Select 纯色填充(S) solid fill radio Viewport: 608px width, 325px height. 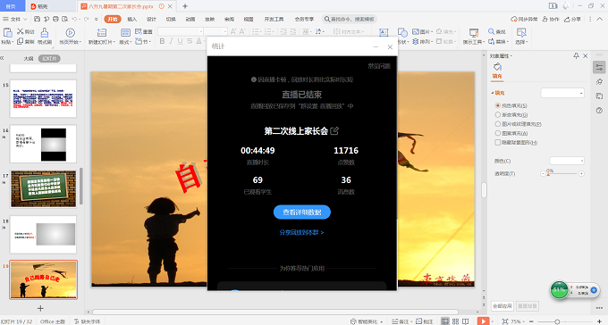(x=497, y=105)
